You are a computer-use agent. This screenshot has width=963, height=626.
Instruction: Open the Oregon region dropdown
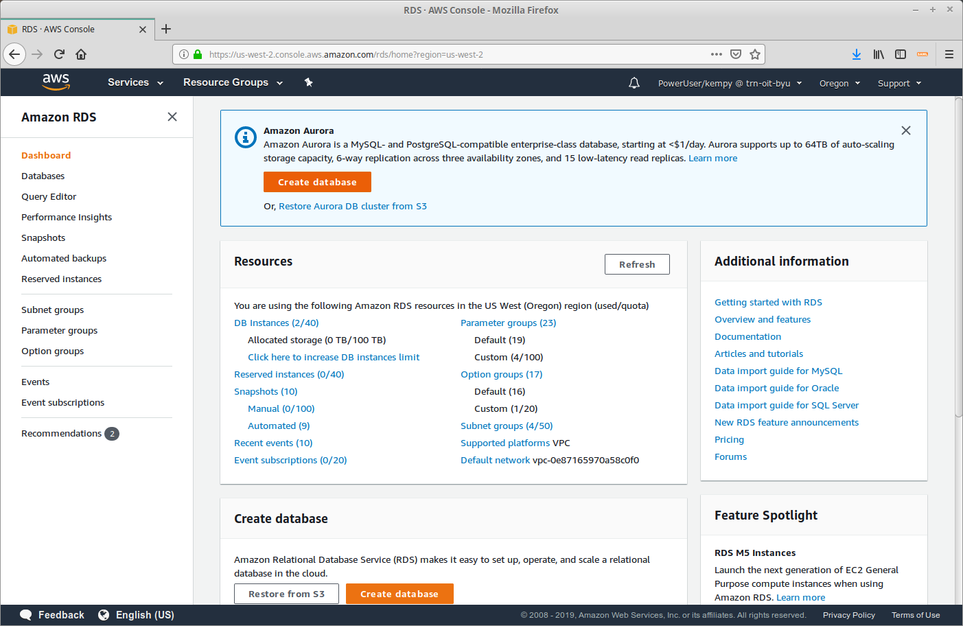(839, 83)
